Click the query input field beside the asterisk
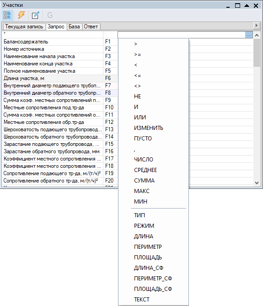This screenshot has width=263, height=306. (182, 35)
